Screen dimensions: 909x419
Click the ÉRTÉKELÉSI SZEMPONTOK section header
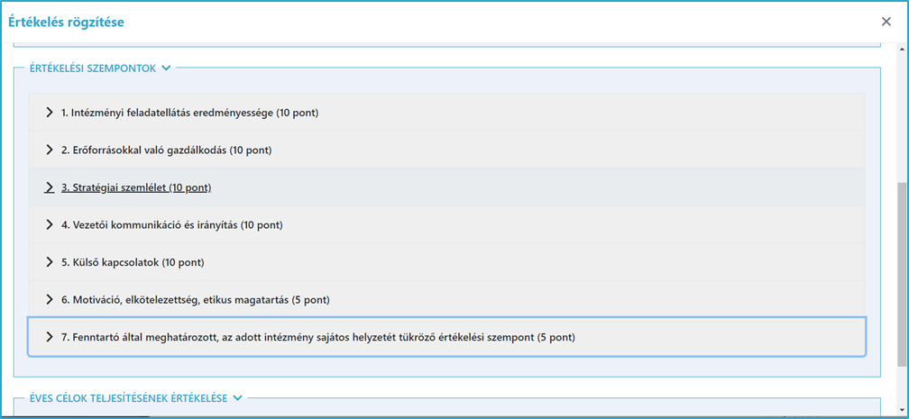[x=93, y=68]
